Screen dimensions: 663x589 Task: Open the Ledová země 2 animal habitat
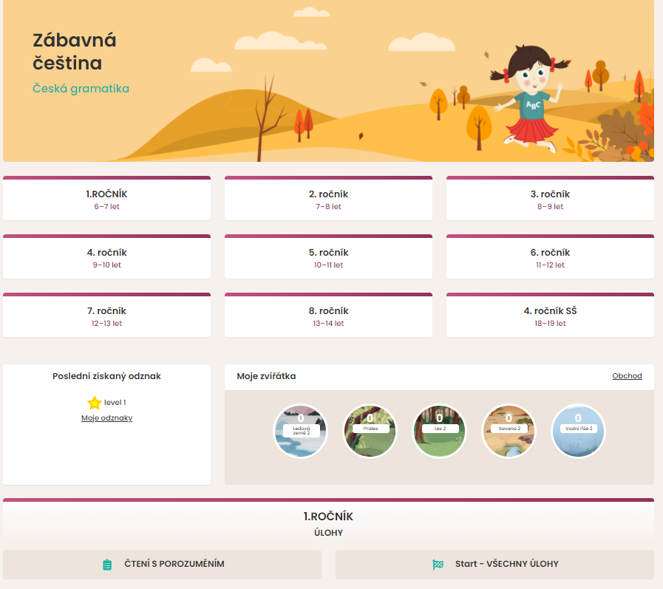point(300,431)
